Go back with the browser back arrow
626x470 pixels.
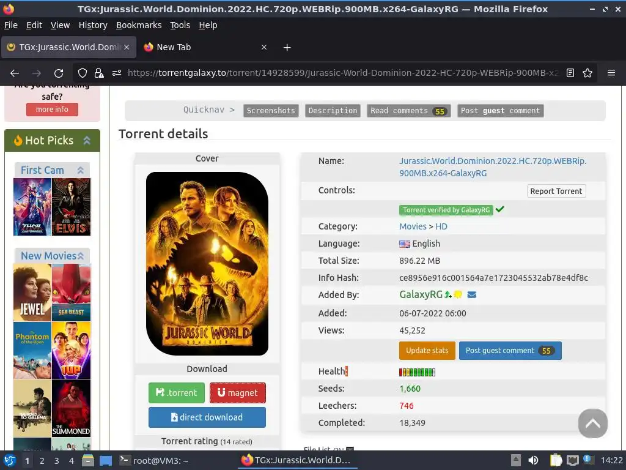(x=15, y=73)
